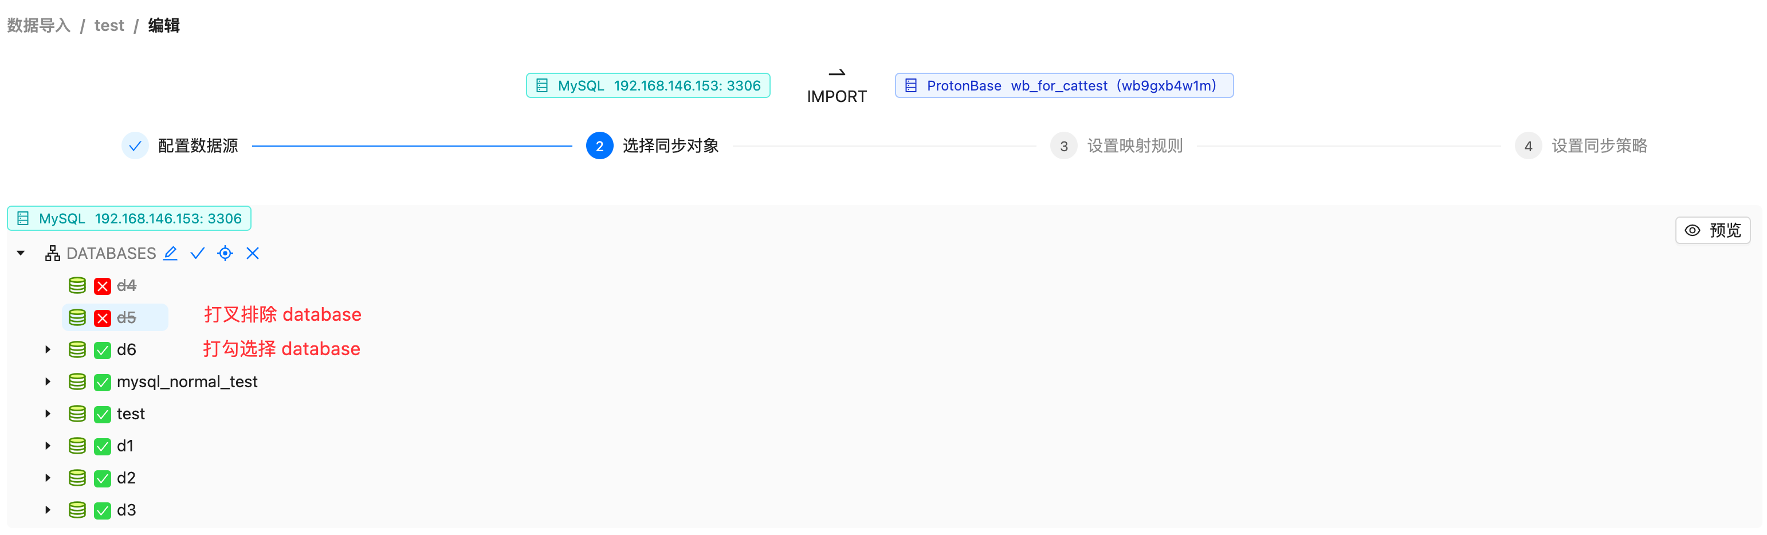The height and width of the screenshot is (535, 1767).
Task: Click the database icon for d2
Action: pos(77,478)
